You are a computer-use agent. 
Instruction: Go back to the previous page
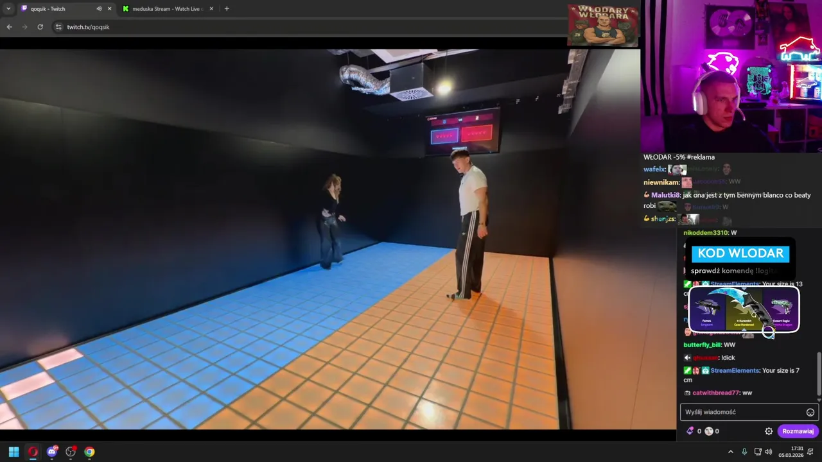(9, 27)
